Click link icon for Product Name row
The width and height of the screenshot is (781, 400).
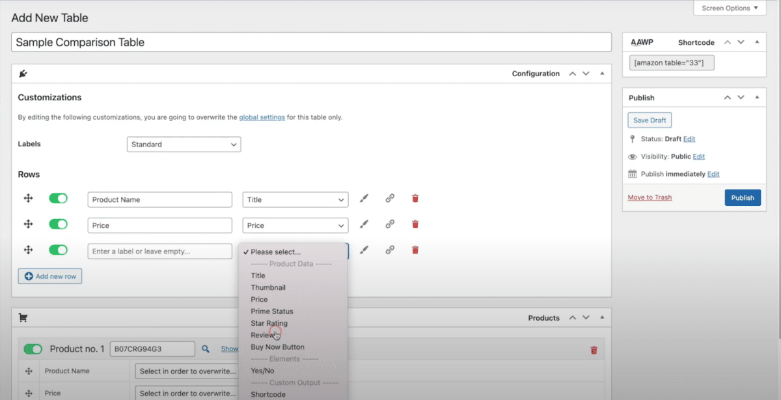[390, 198]
